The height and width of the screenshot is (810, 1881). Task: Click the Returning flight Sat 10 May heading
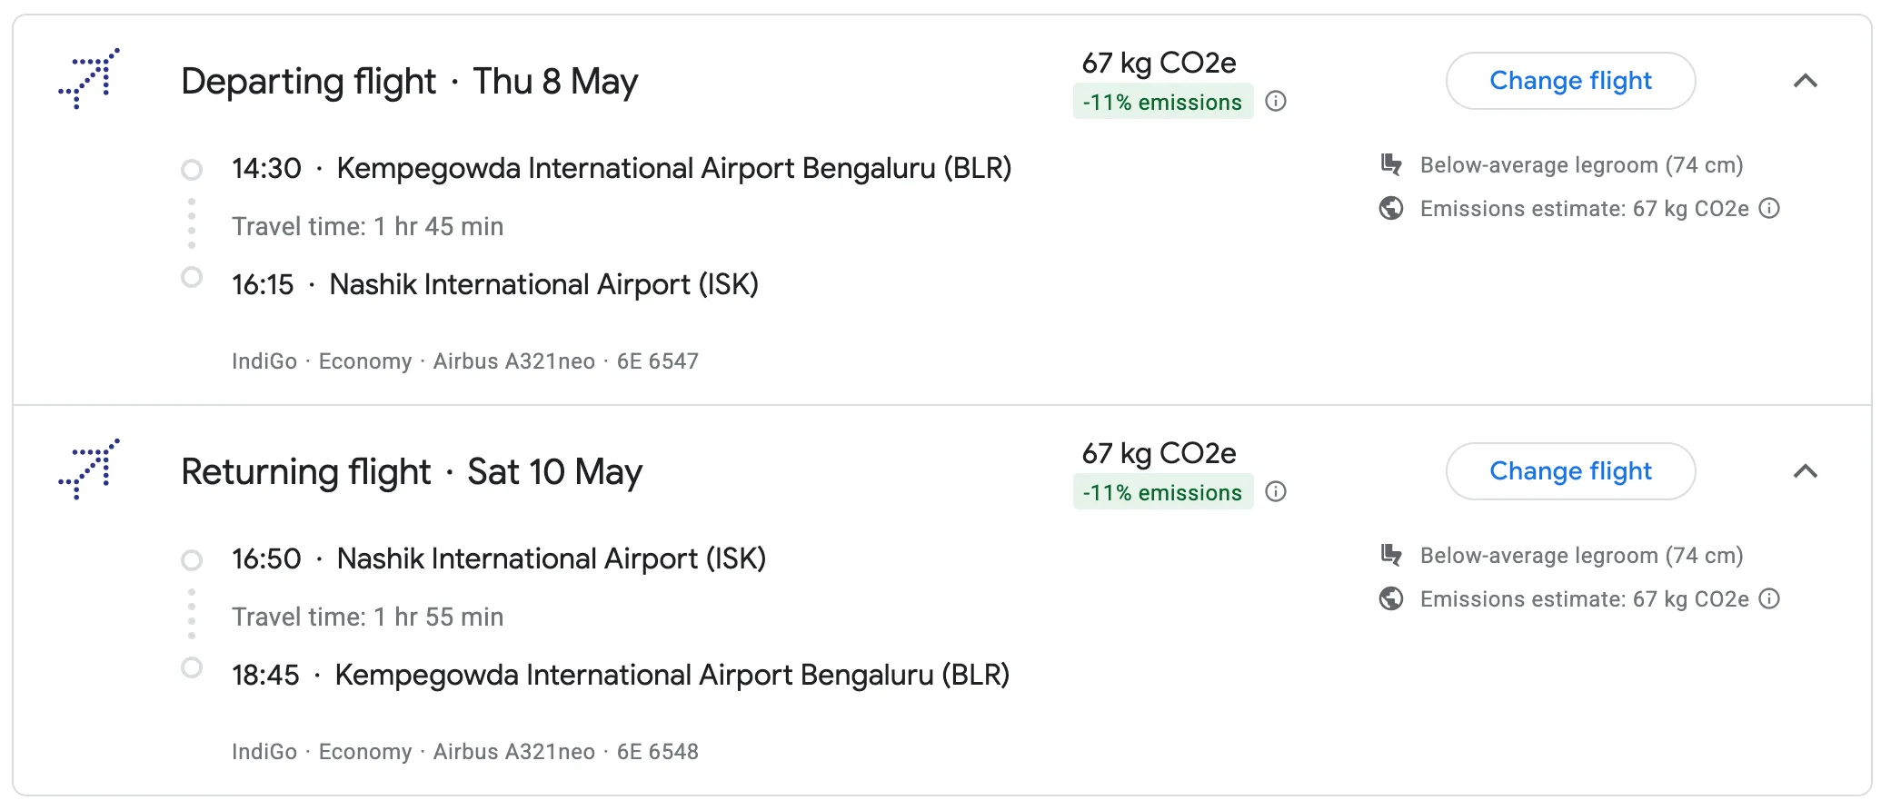[411, 472]
